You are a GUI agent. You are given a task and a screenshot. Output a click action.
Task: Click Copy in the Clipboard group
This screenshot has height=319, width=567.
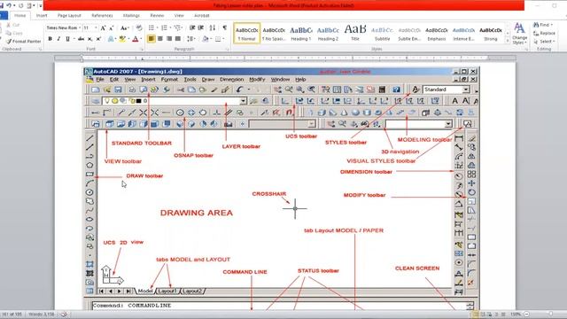pyautogui.click(x=14, y=34)
